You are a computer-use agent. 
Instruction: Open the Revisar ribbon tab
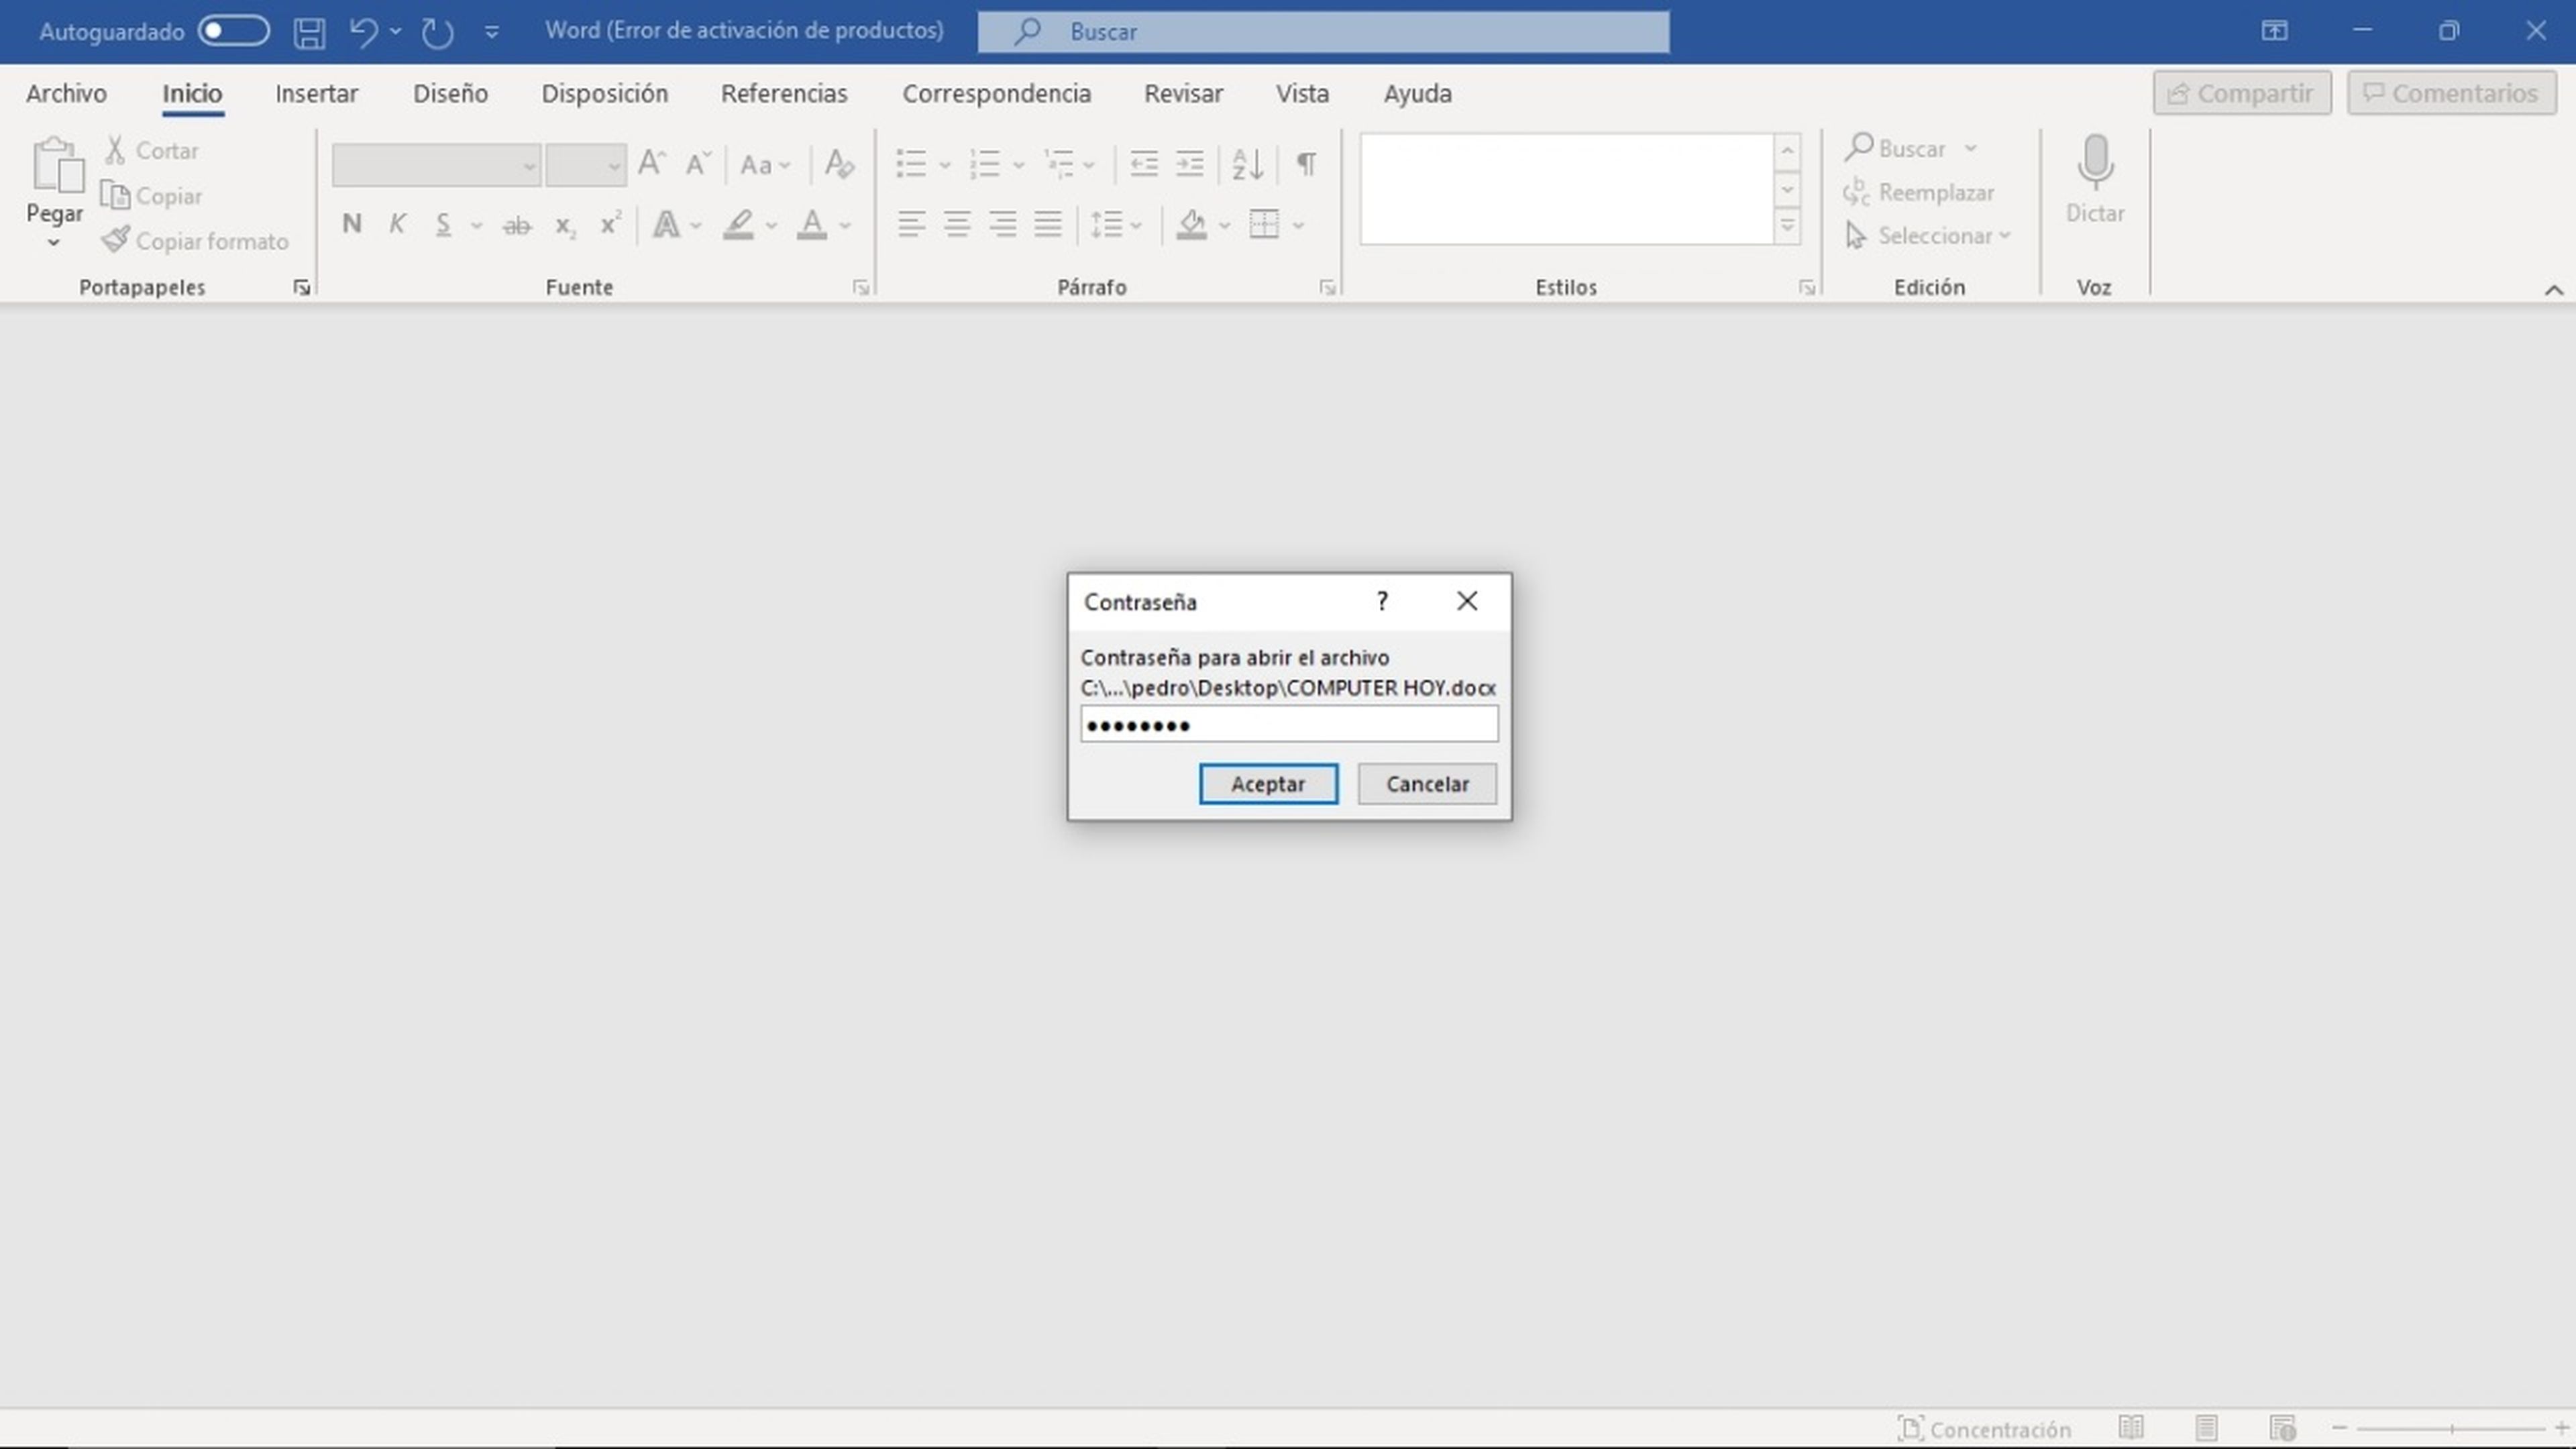tap(1184, 93)
